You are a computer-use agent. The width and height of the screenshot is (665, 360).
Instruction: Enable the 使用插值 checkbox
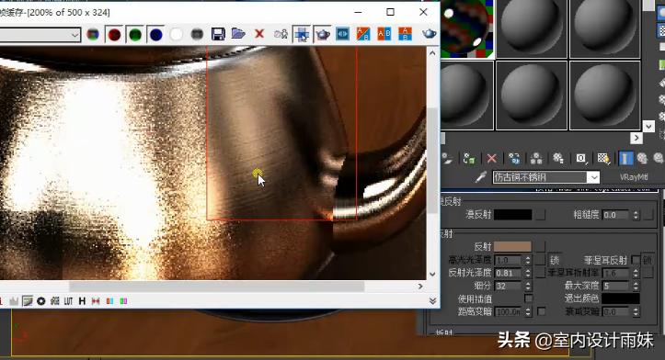point(529,299)
